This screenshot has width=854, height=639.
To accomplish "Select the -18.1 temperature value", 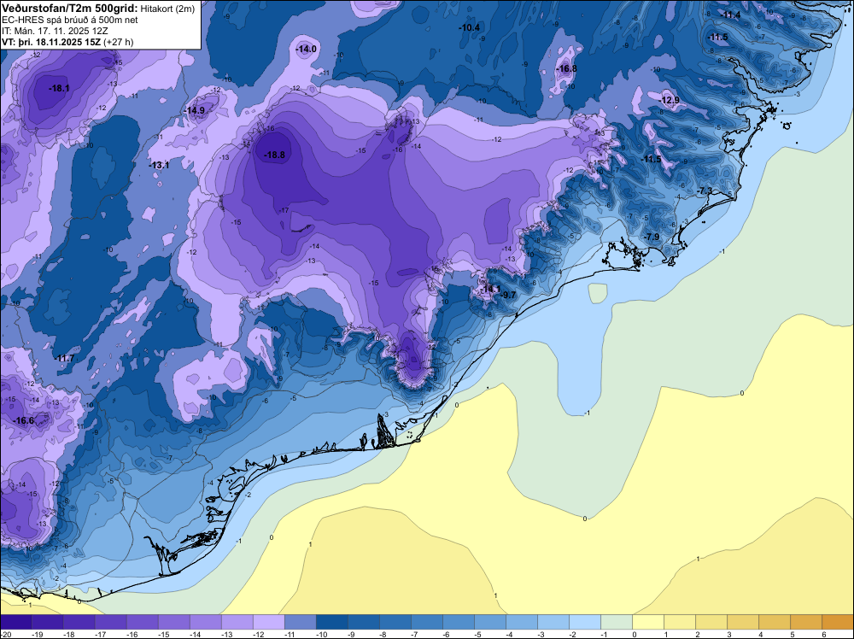I will [59, 88].
